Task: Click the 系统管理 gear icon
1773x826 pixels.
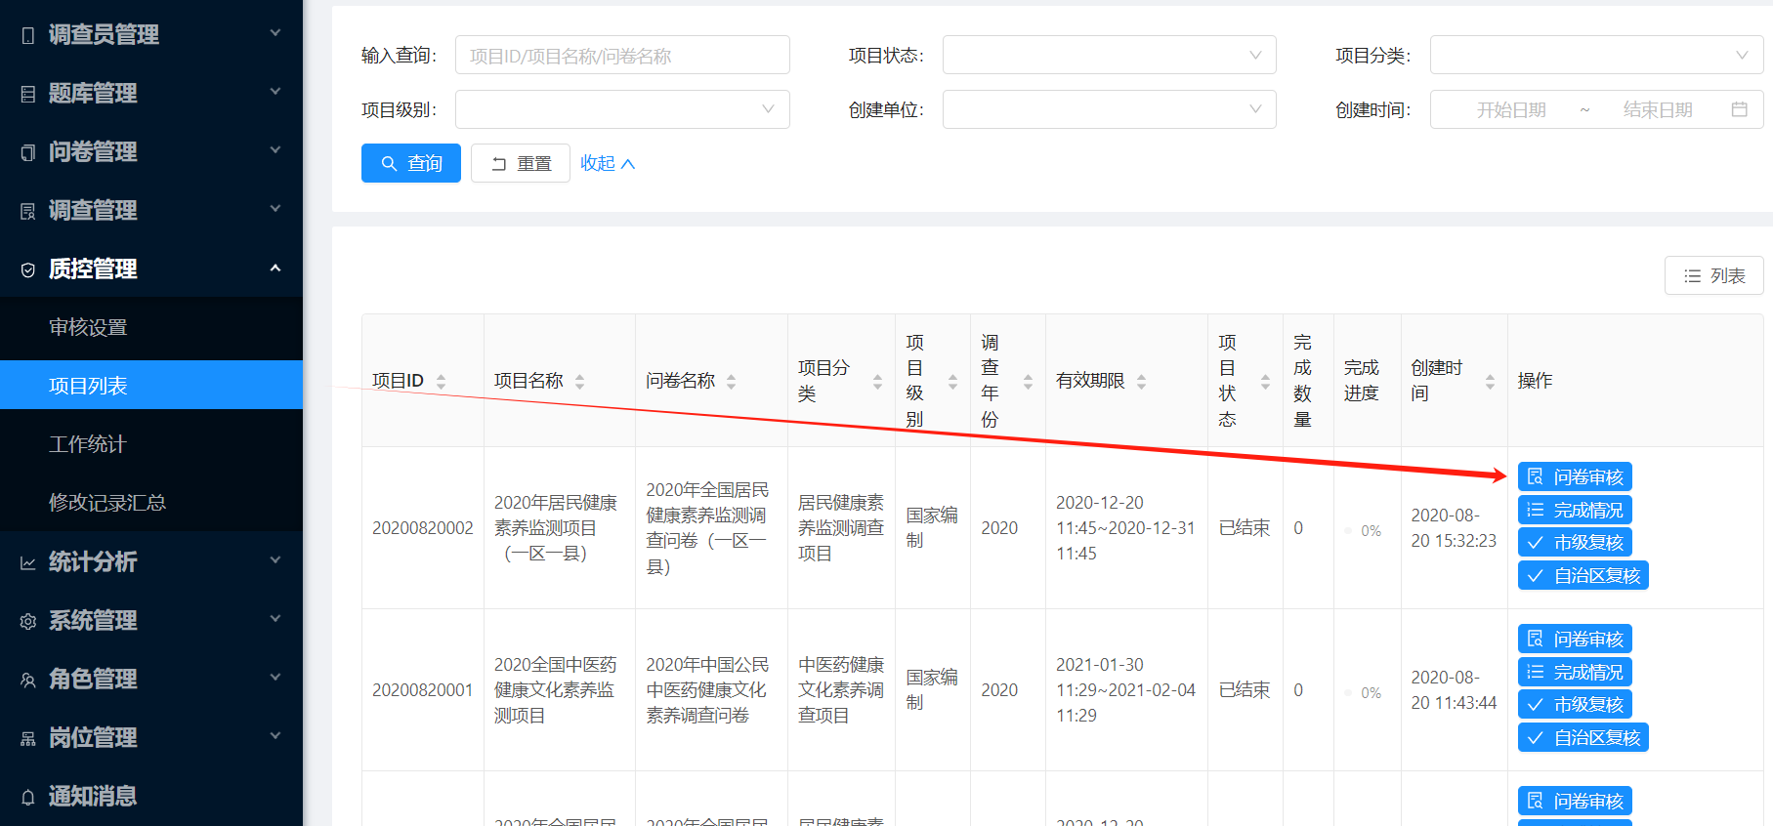Action: click(28, 621)
